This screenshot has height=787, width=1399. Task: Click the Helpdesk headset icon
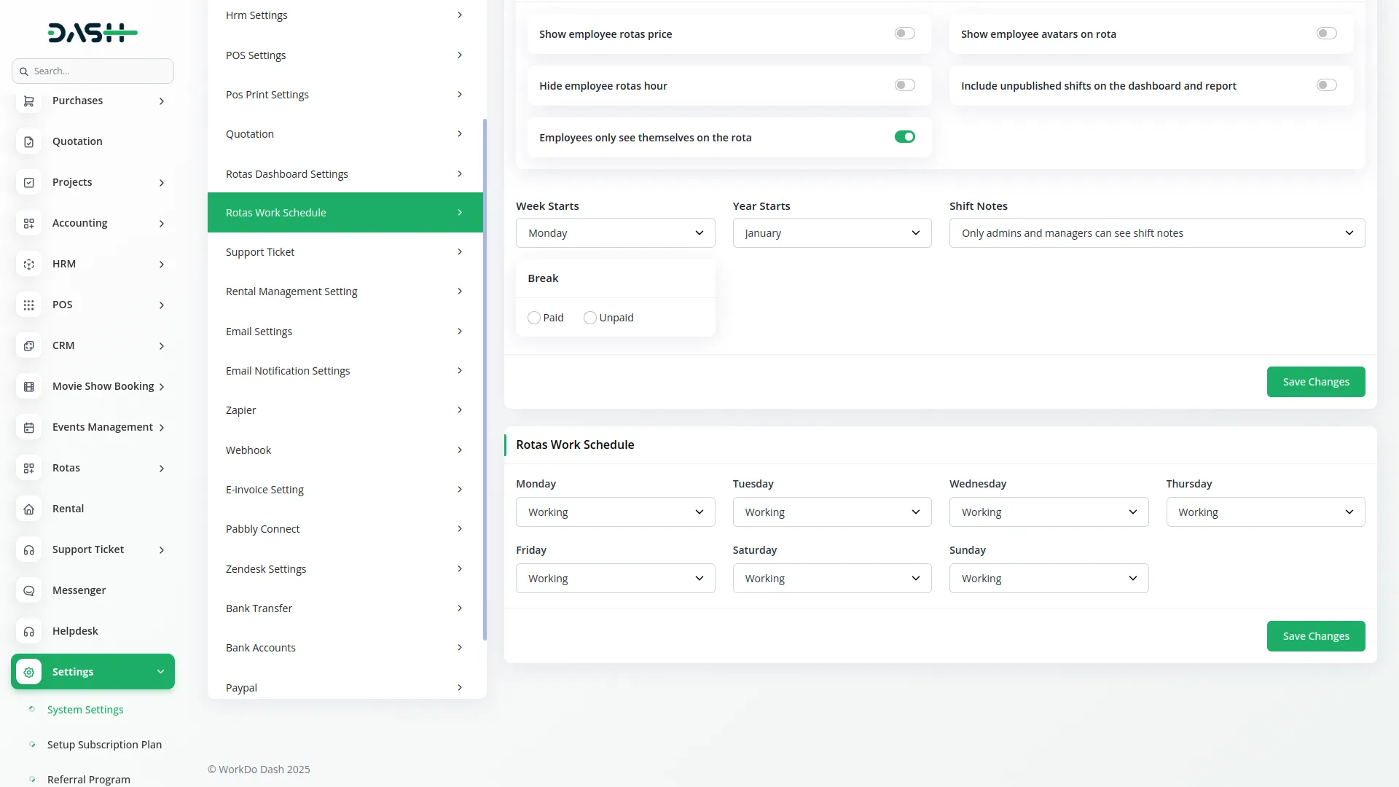pyautogui.click(x=29, y=632)
